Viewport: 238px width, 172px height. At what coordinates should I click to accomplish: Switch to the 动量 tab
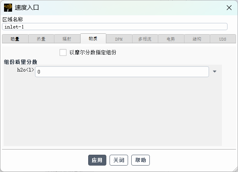click(x=15, y=39)
